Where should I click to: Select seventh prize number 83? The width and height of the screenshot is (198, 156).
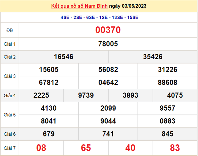coord(175,148)
